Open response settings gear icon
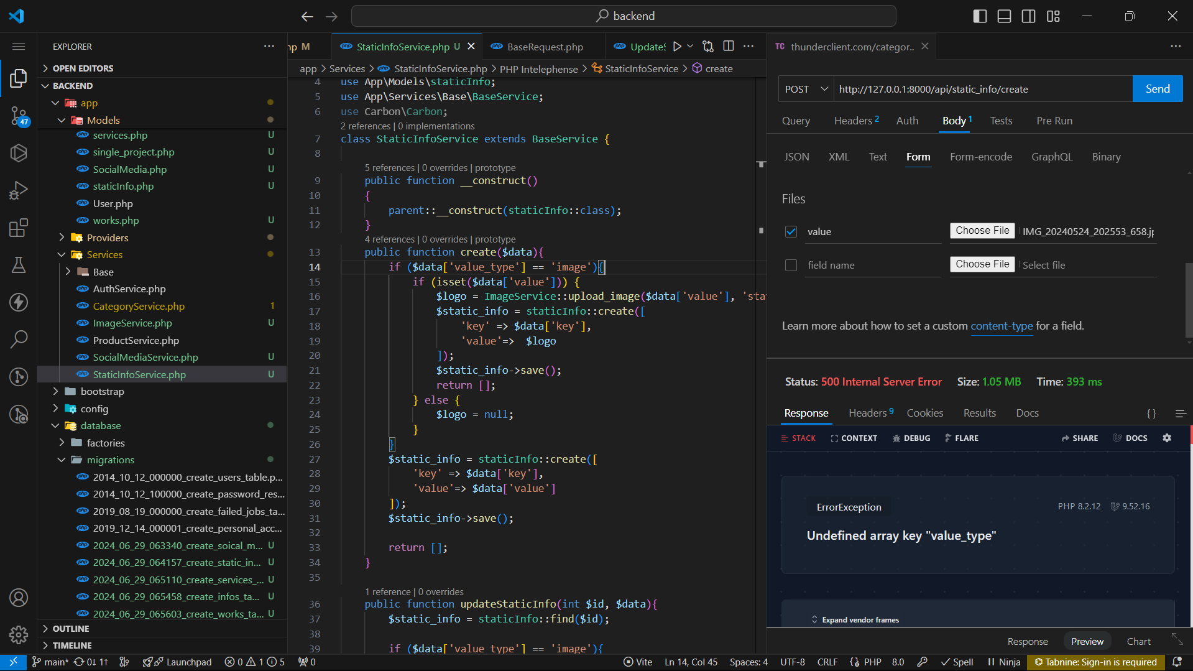1193x671 pixels. (1167, 438)
